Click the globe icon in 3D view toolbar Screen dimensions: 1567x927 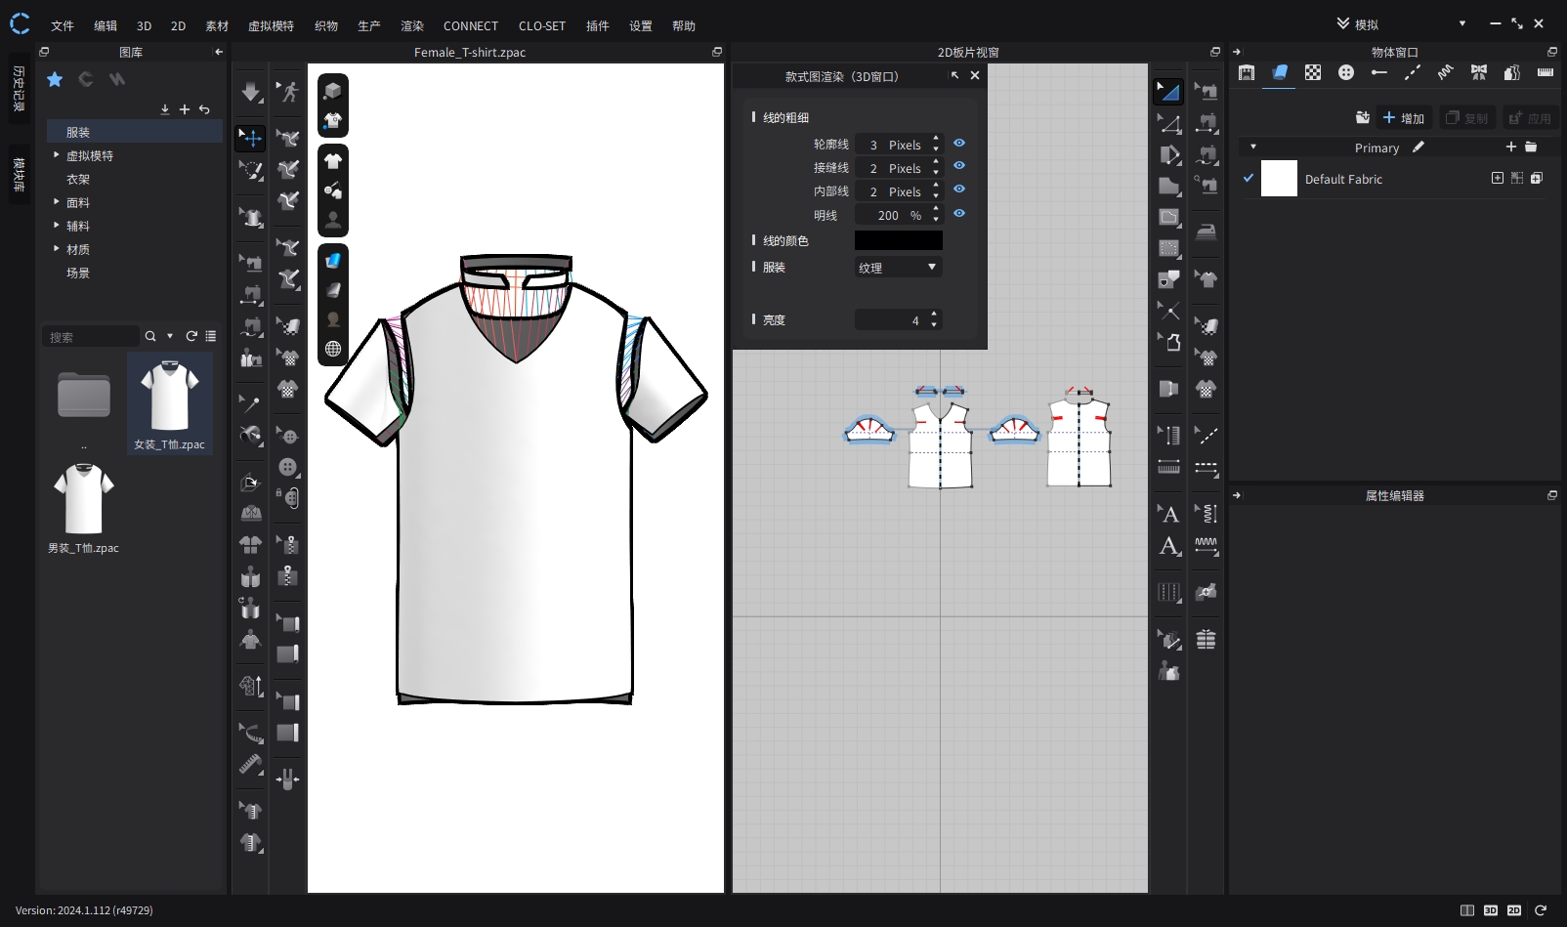click(x=333, y=349)
